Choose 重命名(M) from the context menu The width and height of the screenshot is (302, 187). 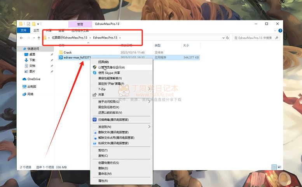(122, 173)
